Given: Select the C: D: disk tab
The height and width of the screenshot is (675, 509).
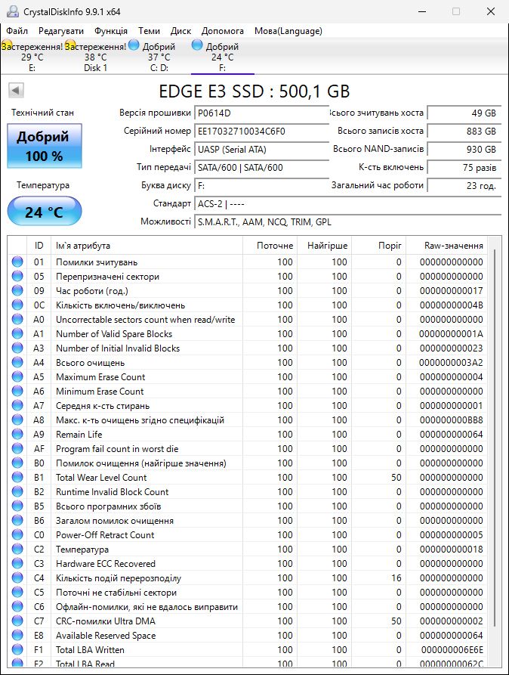Looking at the screenshot, I should tap(159, 57).
